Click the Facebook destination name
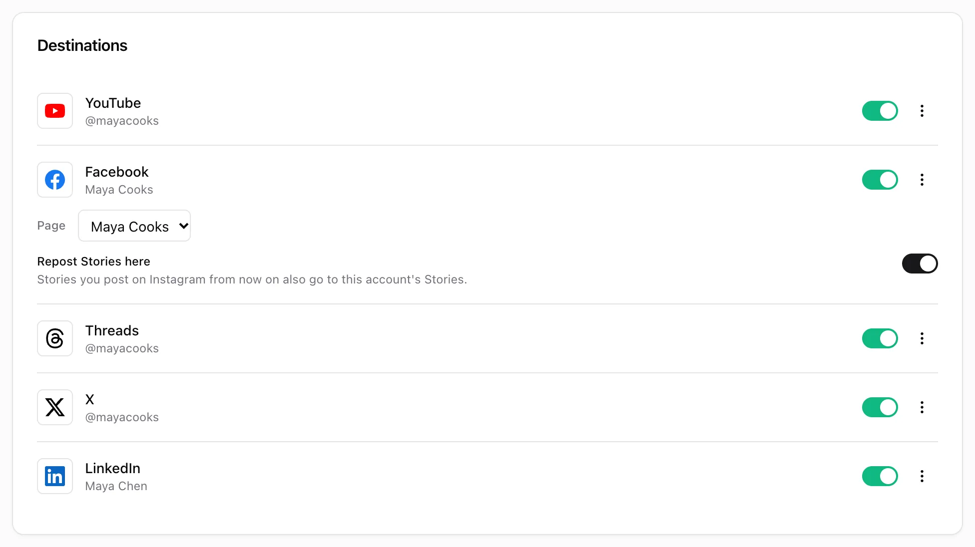 click(x=117, y=172)
